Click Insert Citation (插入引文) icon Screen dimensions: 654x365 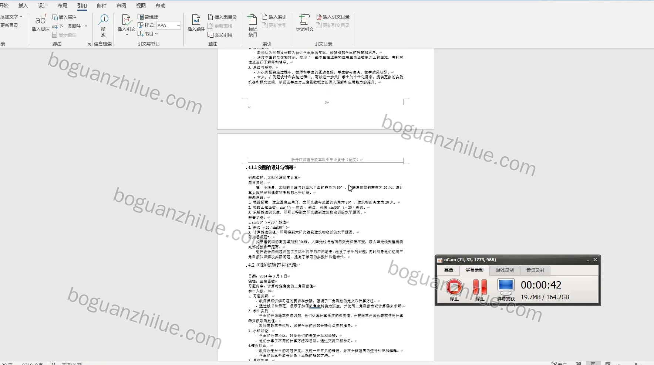click(x=127, y=23)
